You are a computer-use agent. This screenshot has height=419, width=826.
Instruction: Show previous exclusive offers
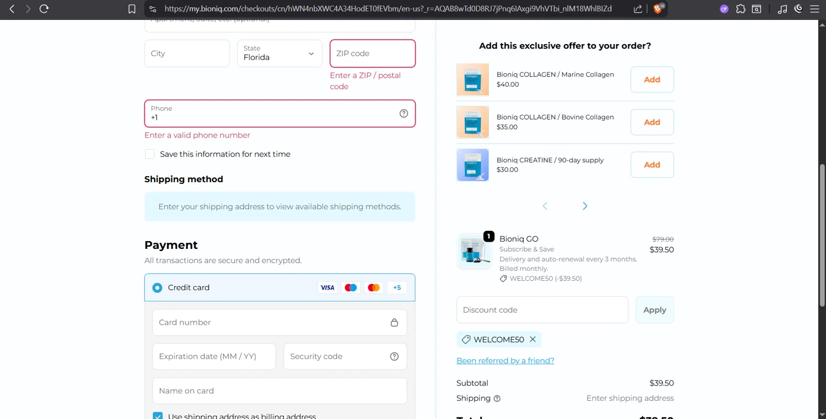point(545,206)
